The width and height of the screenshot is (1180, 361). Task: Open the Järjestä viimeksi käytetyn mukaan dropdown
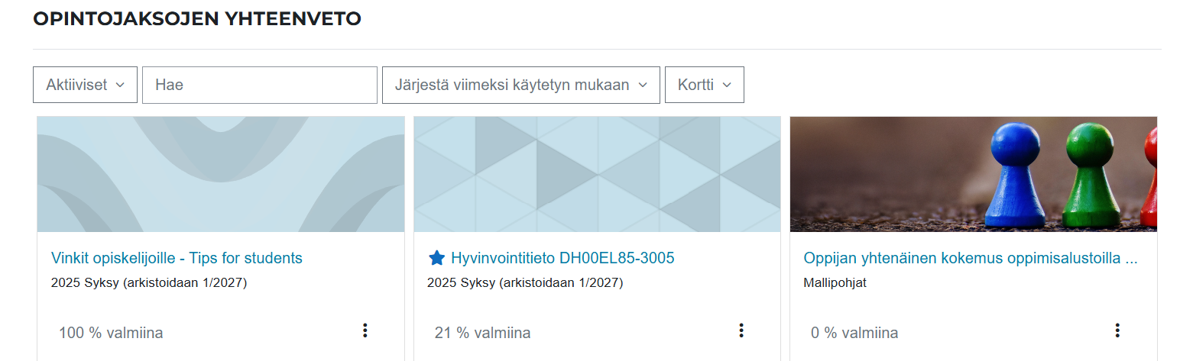[x=520, y=85]
